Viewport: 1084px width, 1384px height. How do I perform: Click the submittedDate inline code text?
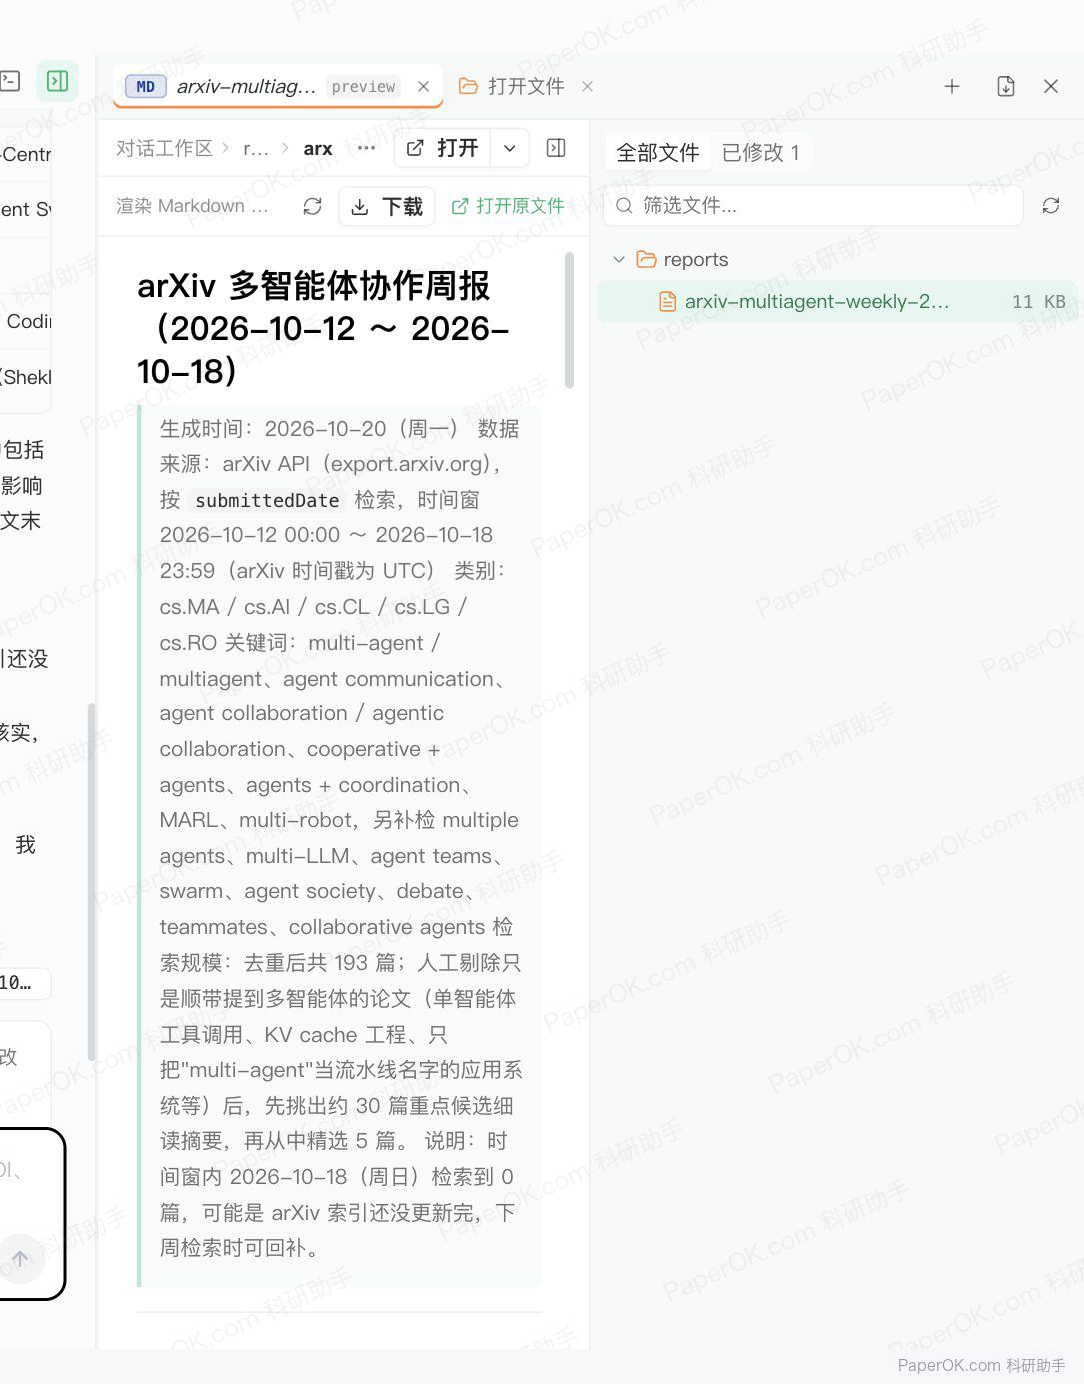(x=267, y=500)
